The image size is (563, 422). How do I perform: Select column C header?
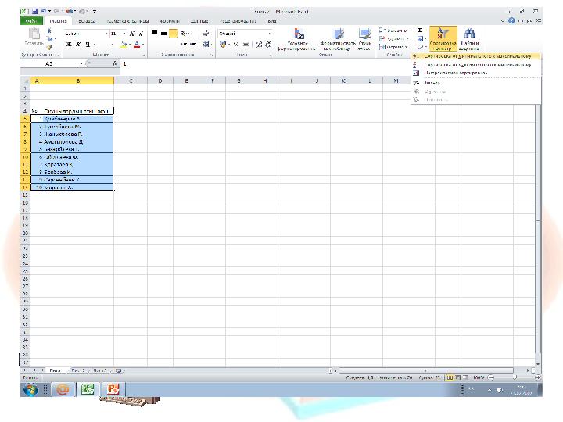131,80
